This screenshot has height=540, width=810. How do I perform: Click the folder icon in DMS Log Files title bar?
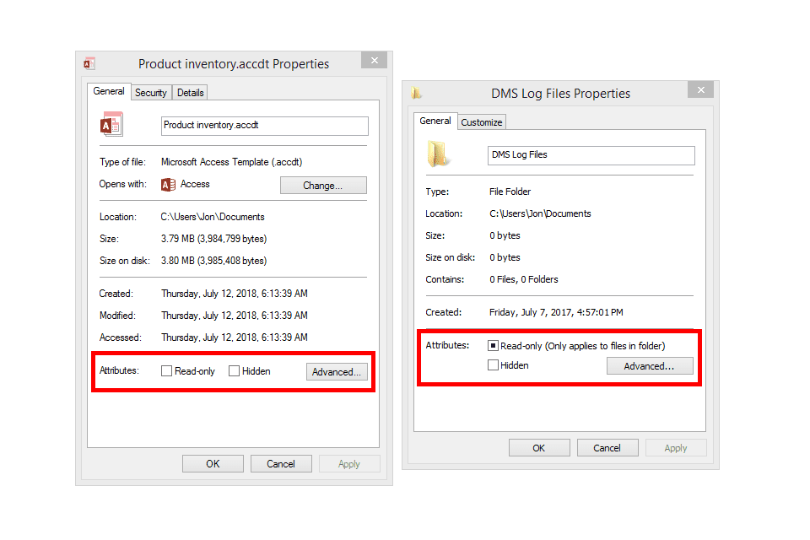click(416, 94)
